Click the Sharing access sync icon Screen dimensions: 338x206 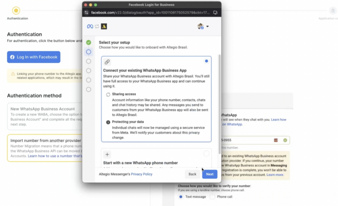pos(108,94)
